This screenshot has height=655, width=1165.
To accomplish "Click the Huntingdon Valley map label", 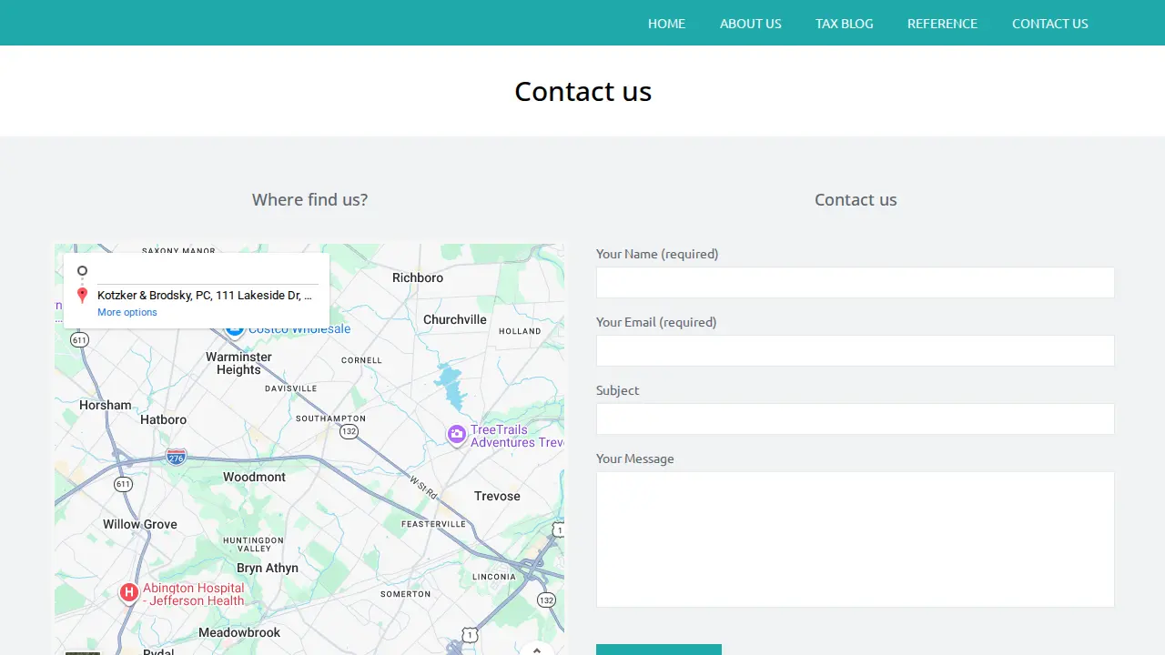I will tap(254, 544).
